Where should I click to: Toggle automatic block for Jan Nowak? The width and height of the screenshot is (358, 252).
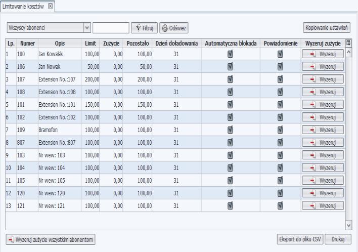pyautogui.click(x=230, y=66)
